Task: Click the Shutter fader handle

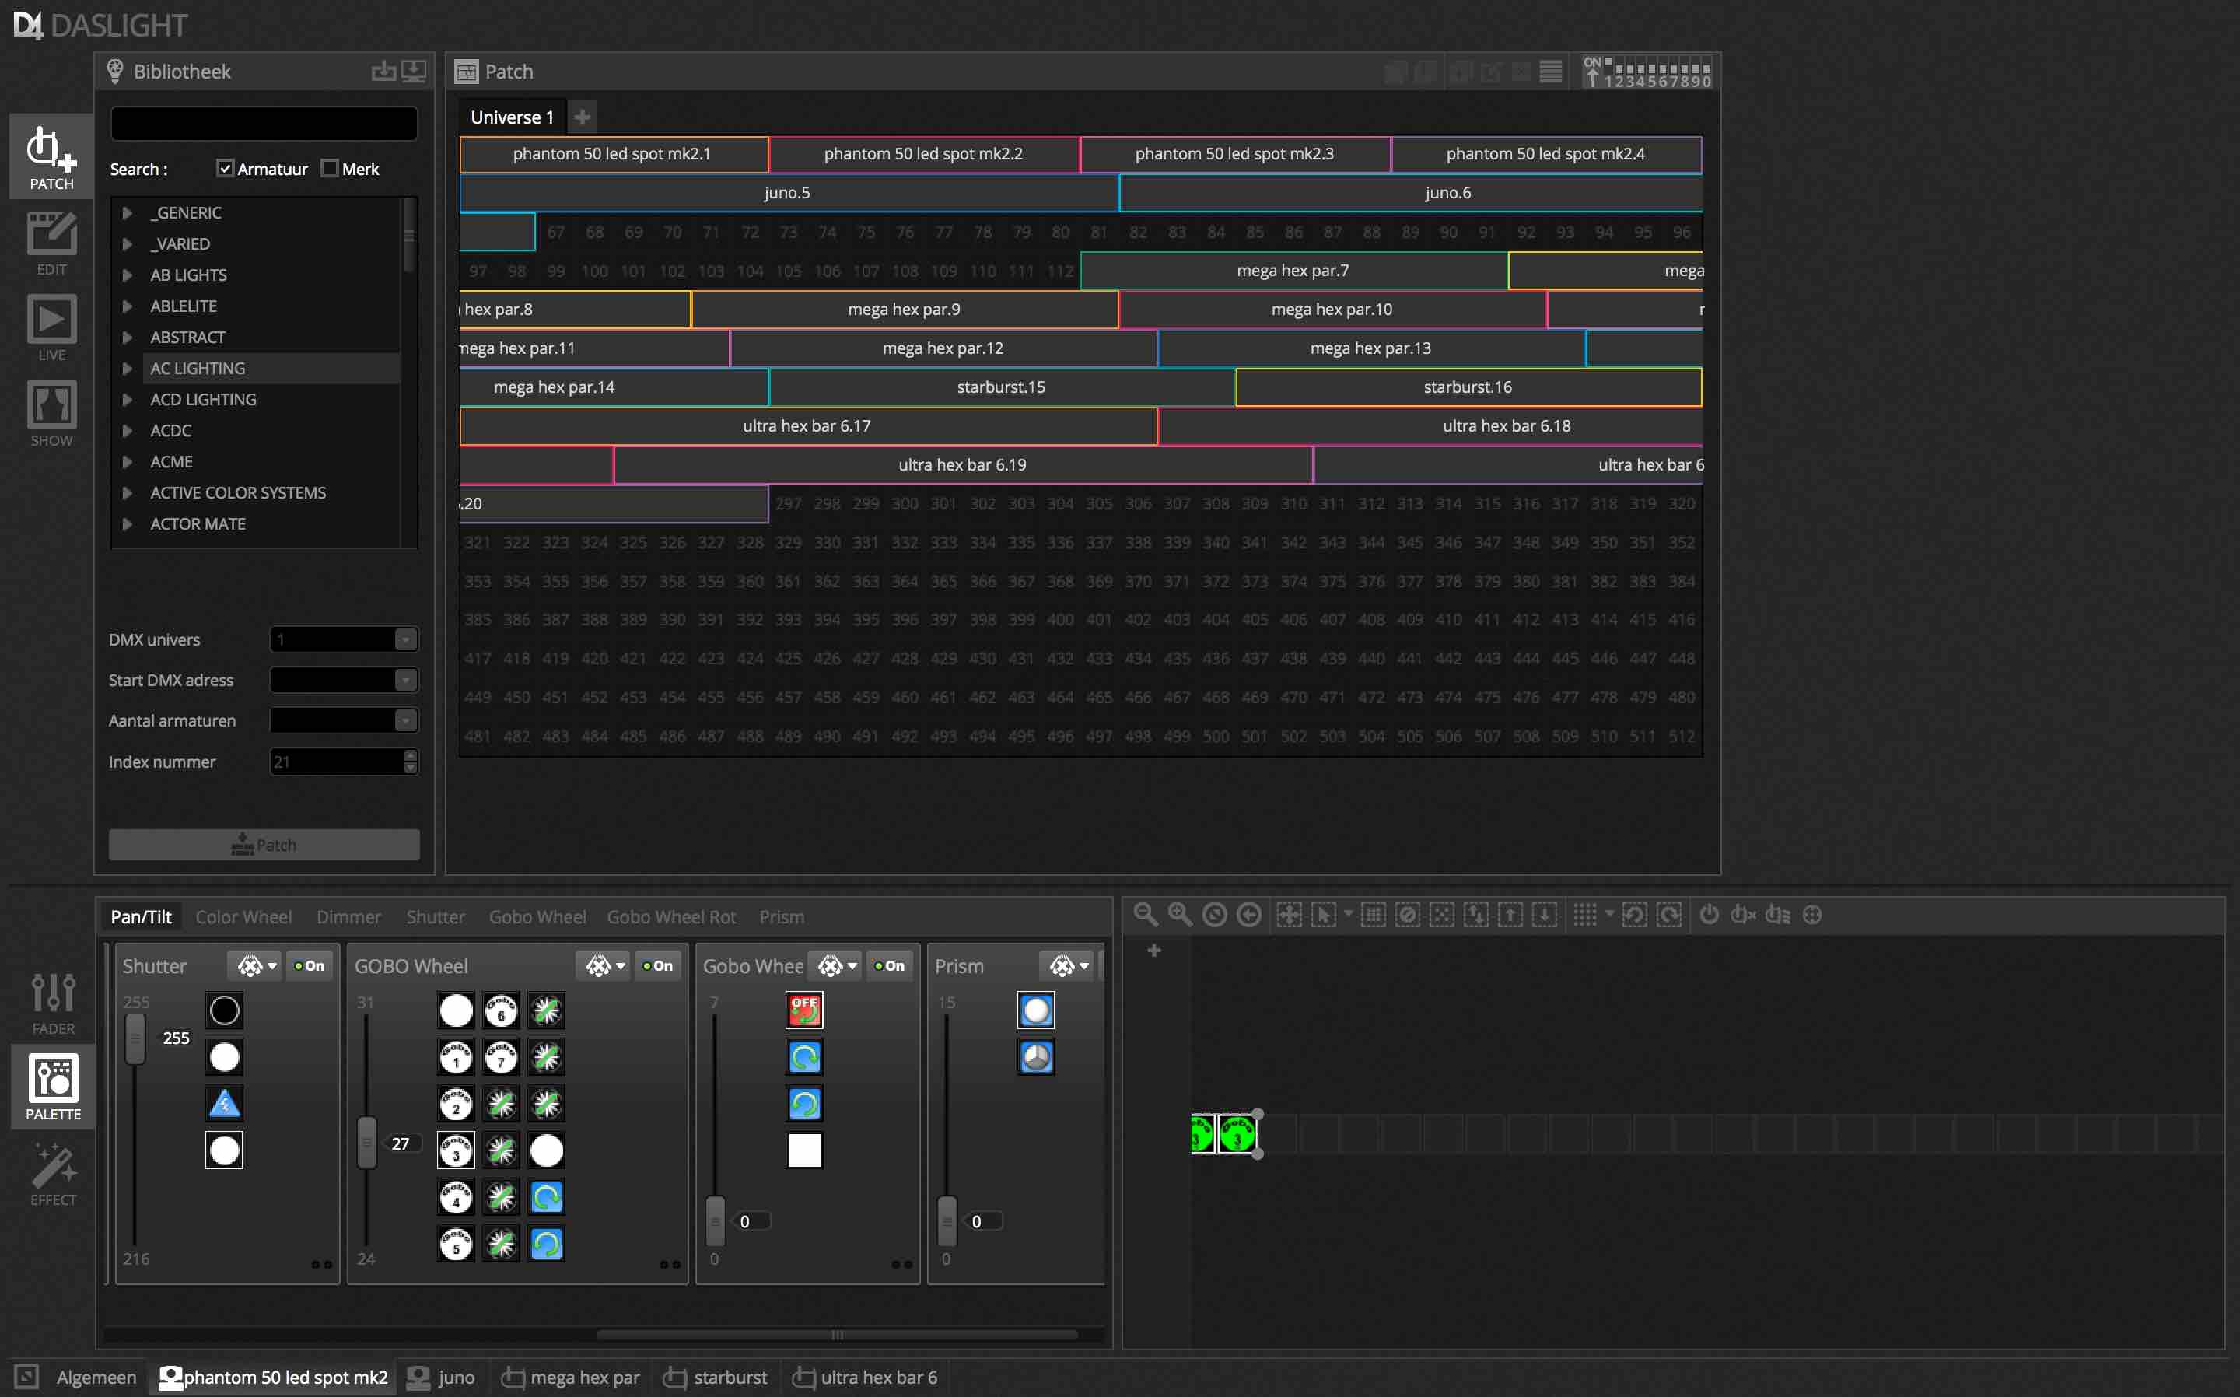Action: coord(135,1038)
